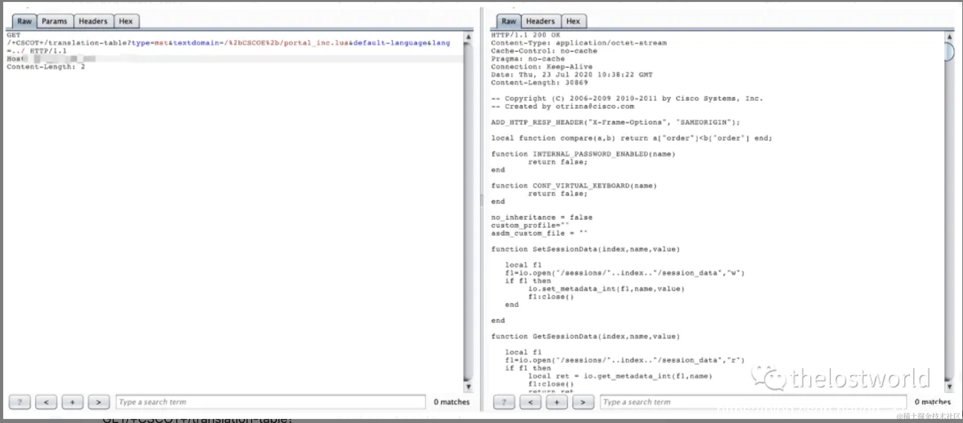This screenshot has width=963, height=423.
Task: Click response search help '?' button
Action: click(504, 402)
